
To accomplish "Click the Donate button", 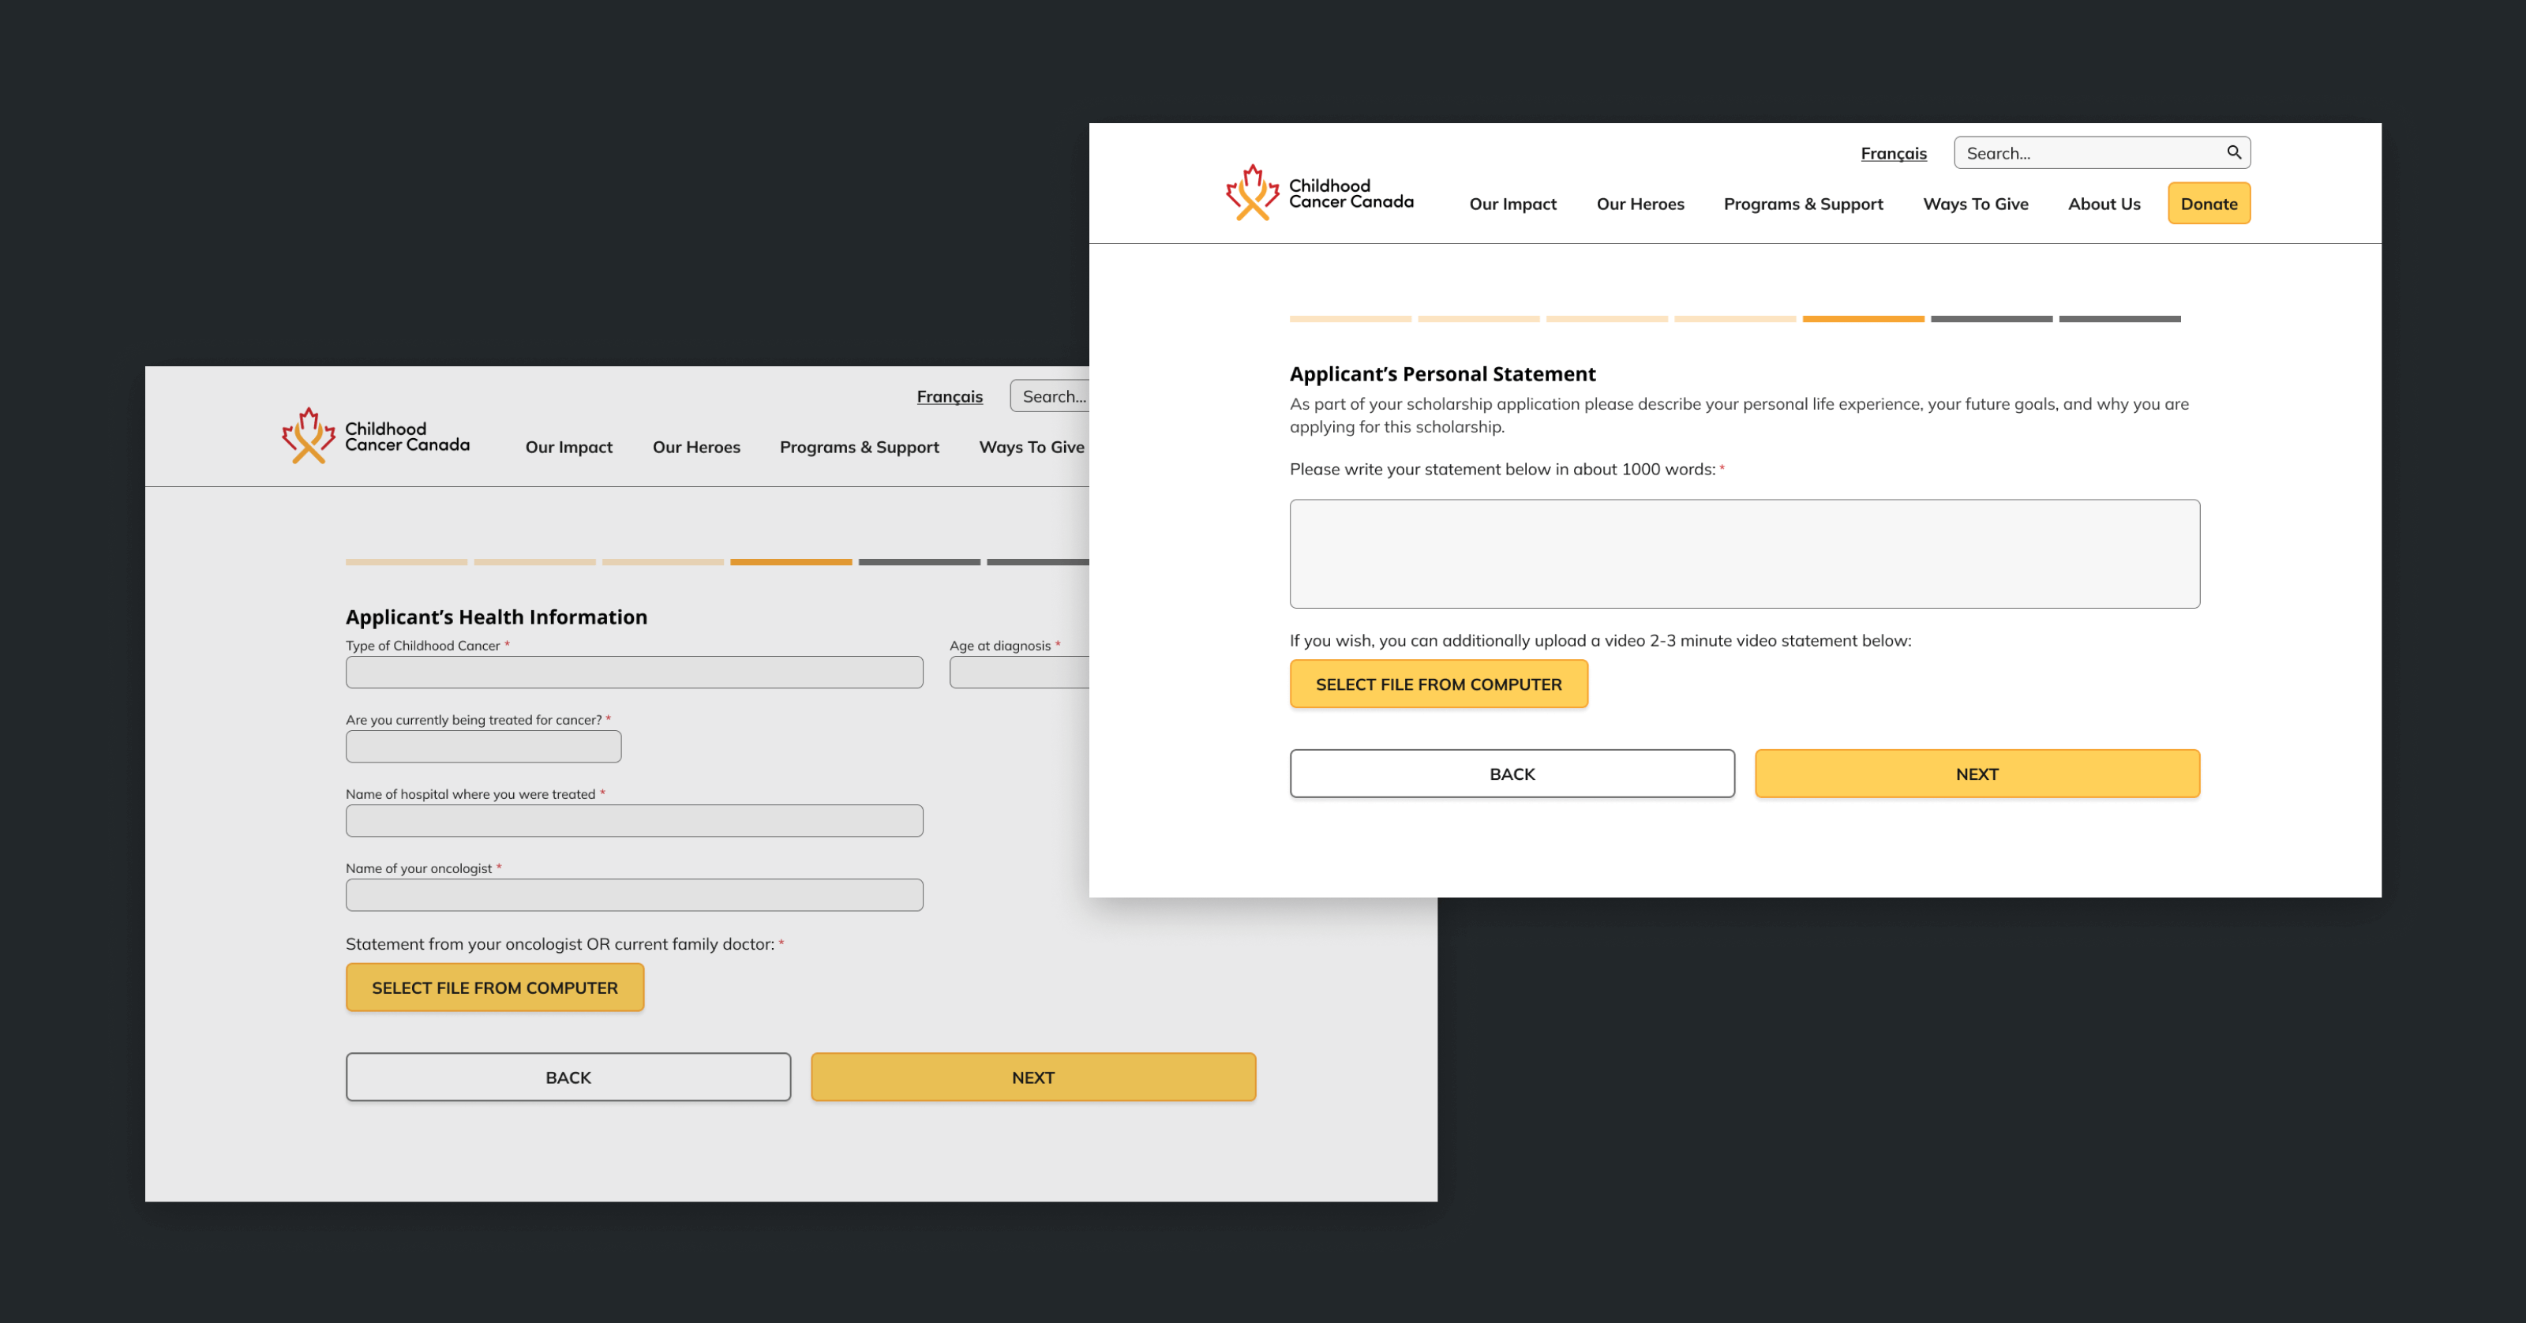I will tap(2209, 204).
